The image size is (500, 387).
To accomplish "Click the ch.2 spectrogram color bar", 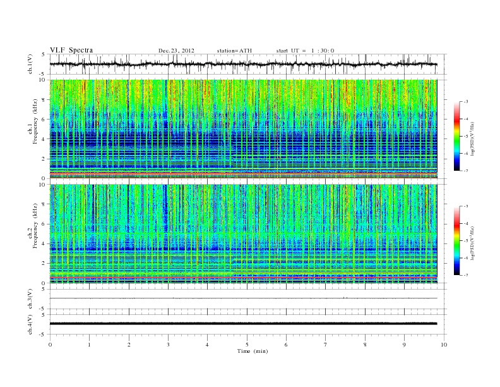I will [x=456, y=241].
